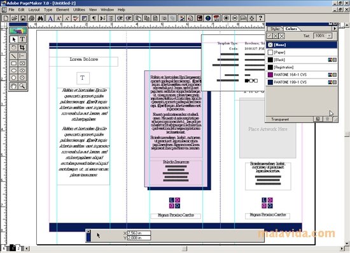Toggle the Fill button in Colors palette
Image resolution: width=350 pixels, height=253 pixels.
[276, 36]
